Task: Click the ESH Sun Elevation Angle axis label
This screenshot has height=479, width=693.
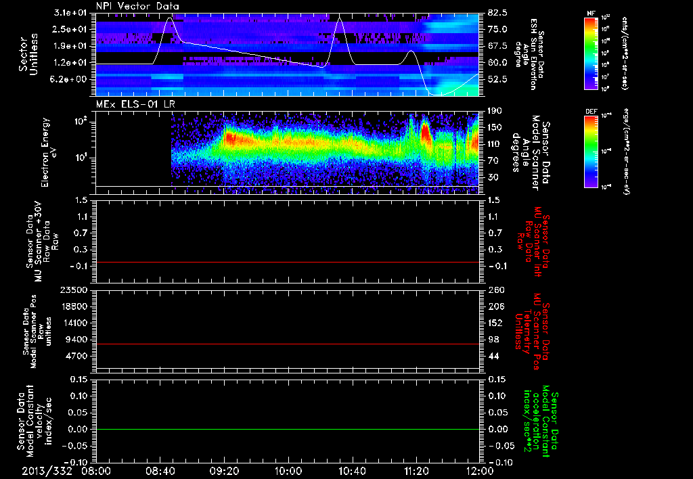Action: 530,54
